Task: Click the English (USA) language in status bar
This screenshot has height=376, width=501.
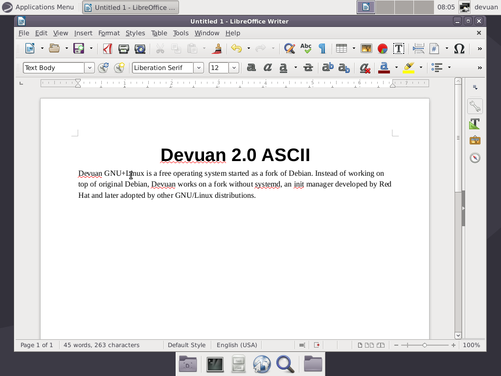Action: [x=237, y=345]
